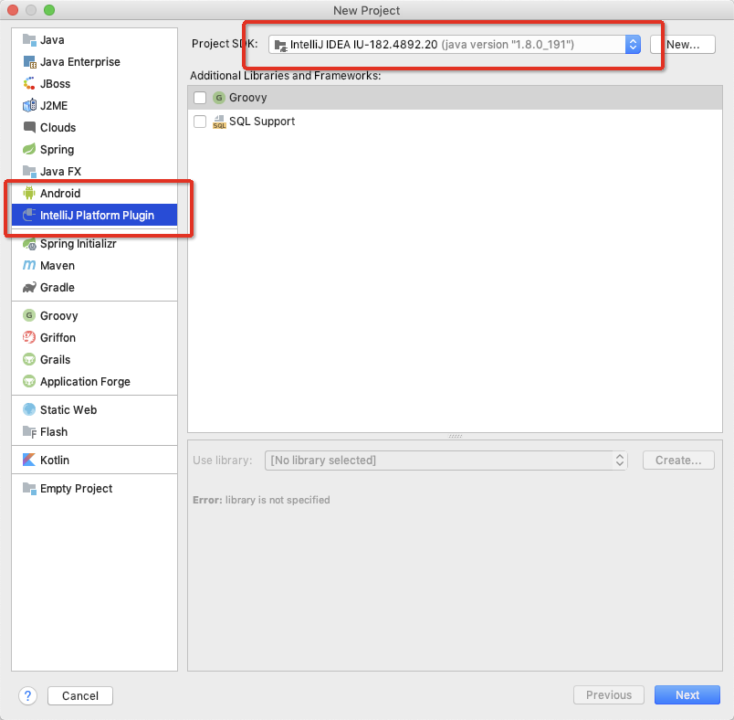
Task: Select the Application Forge label
Action: pos(85,382)
